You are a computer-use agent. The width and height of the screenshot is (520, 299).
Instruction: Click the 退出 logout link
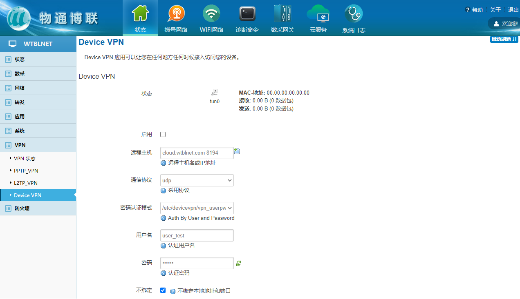[513, 10]
